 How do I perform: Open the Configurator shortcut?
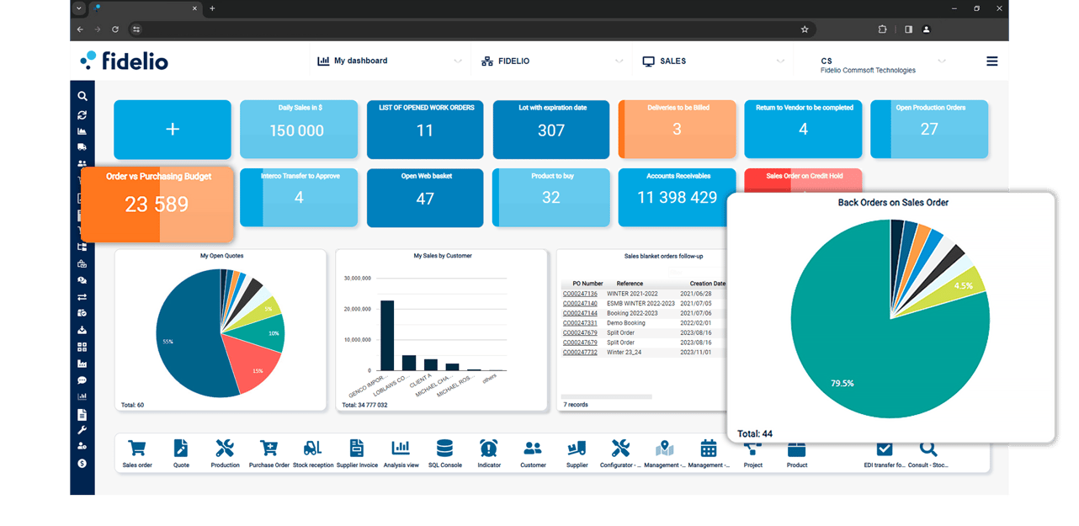[621, 454]
